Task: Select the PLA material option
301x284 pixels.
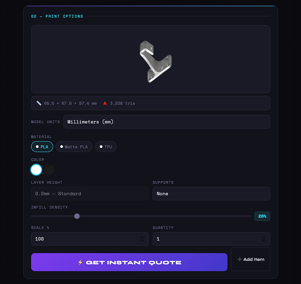Action: [42, 147]
